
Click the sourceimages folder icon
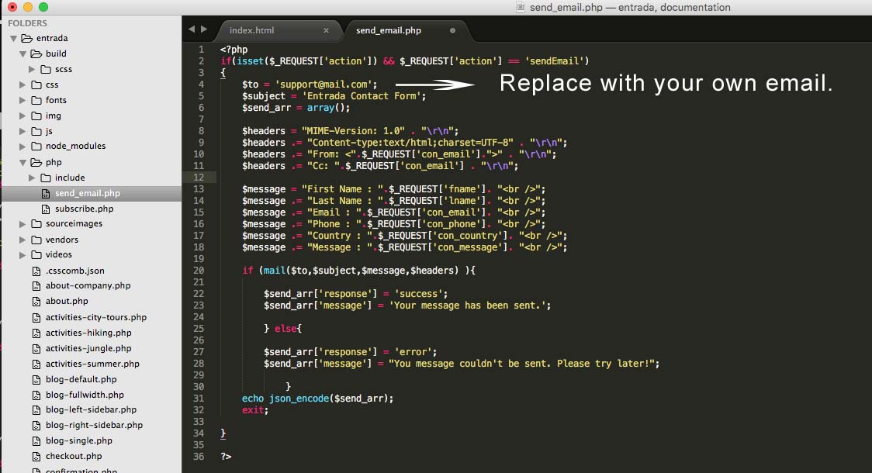[36, 224]
